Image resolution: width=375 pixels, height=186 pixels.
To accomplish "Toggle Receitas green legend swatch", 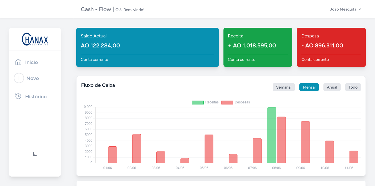I will click(x=198, y=102).
